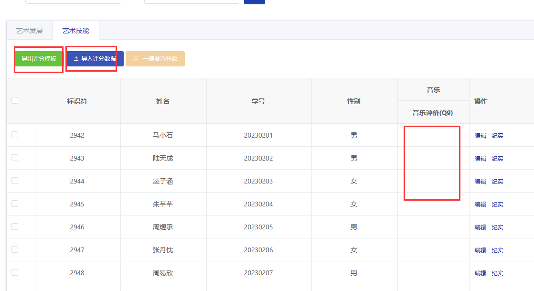Image resolution: width=534 pixels, height=291 pixels.
Task: Check the checkbox for row 2948
Action: click(15, 272)
